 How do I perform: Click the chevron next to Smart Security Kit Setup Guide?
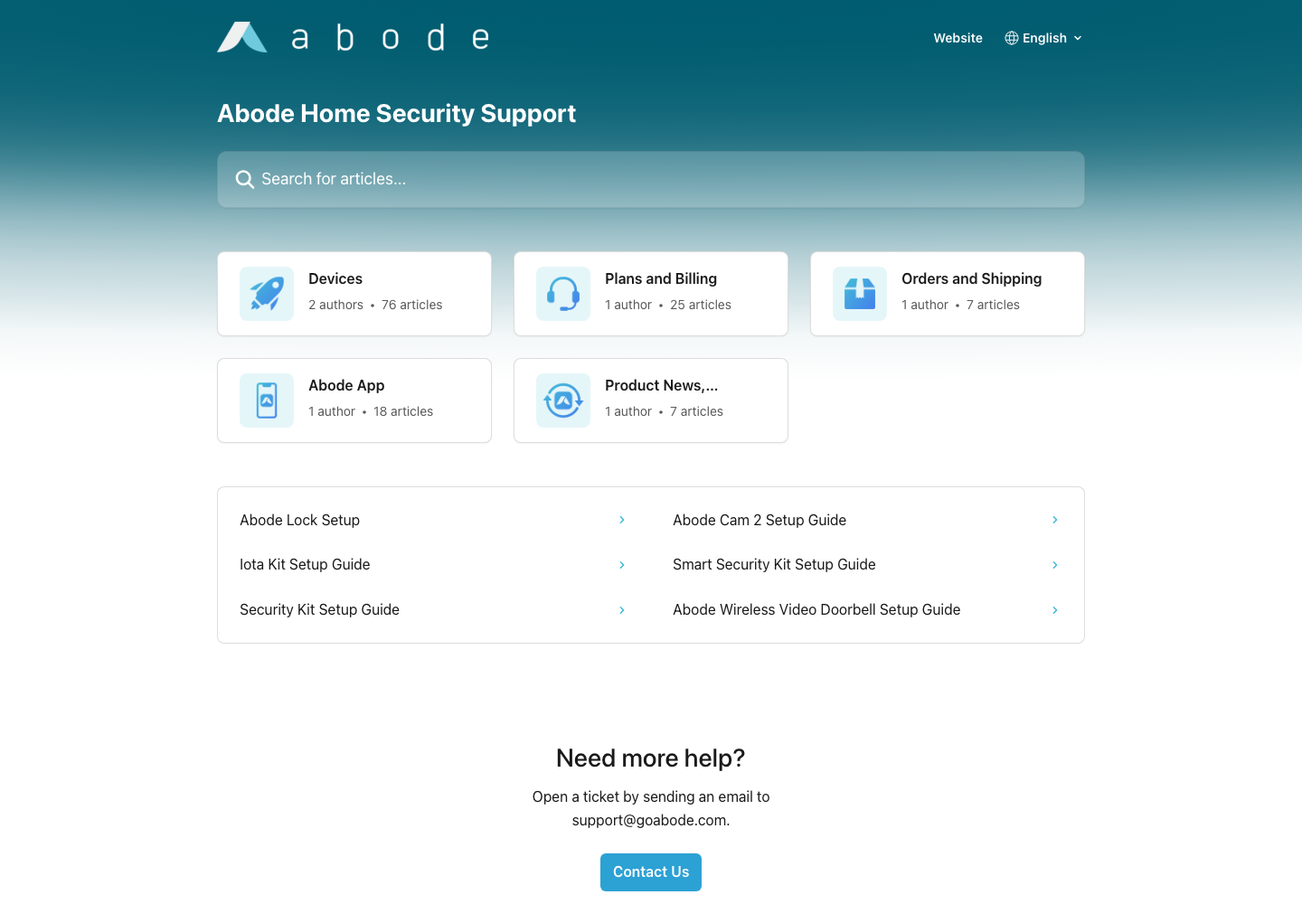(1055, 565)
